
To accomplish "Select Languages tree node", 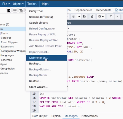I will (x=7, y=55).
